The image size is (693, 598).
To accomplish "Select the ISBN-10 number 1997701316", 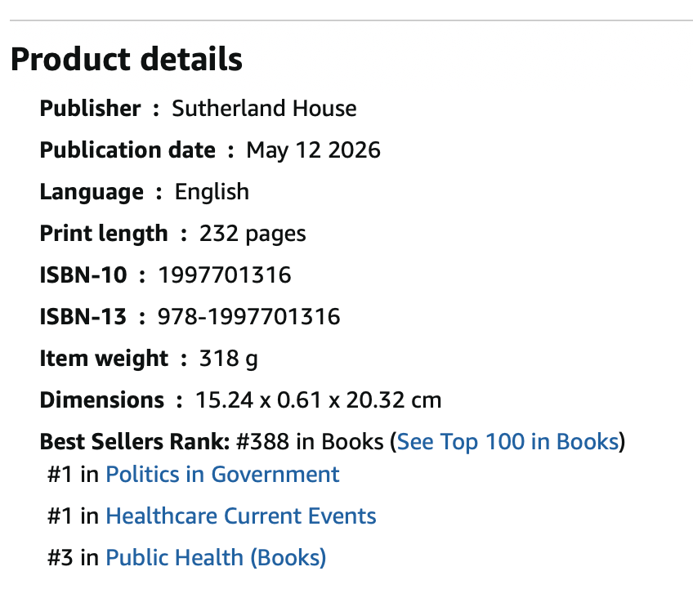I will pos(225,274).
